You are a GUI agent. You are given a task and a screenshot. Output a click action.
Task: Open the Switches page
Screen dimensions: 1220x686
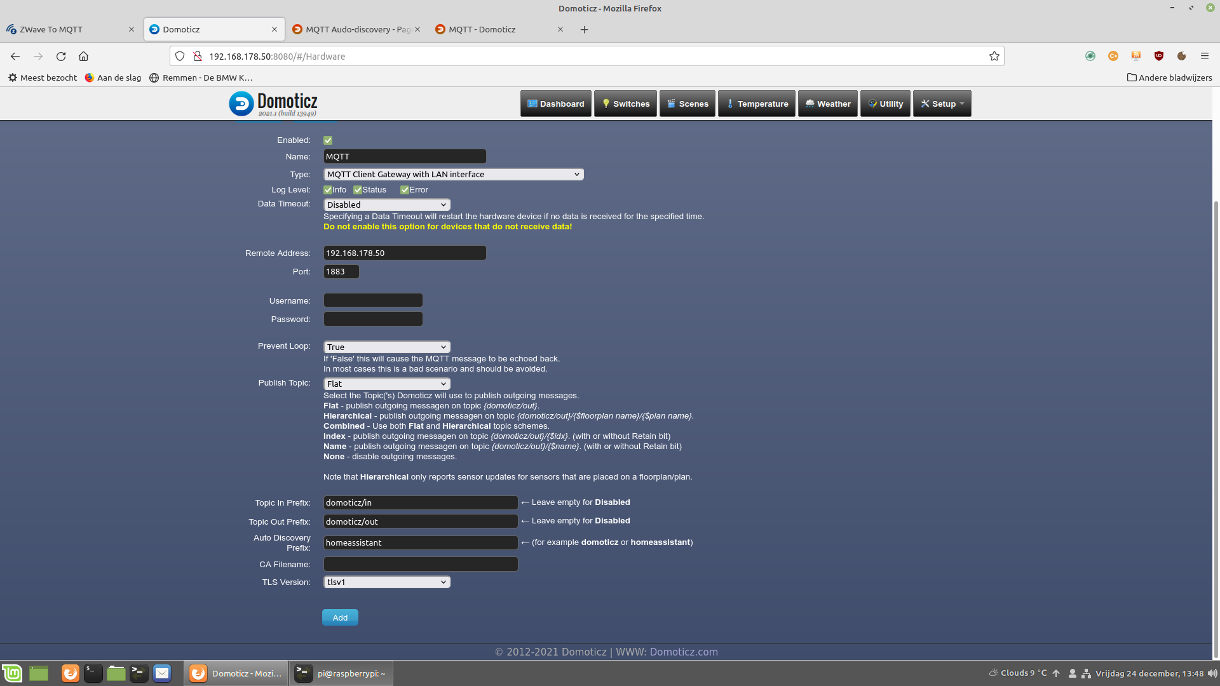pos(625,104)
